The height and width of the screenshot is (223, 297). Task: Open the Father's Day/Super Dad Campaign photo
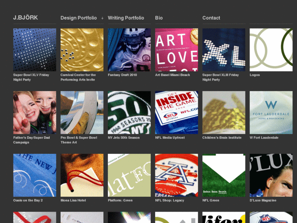[x=35, y=113]
